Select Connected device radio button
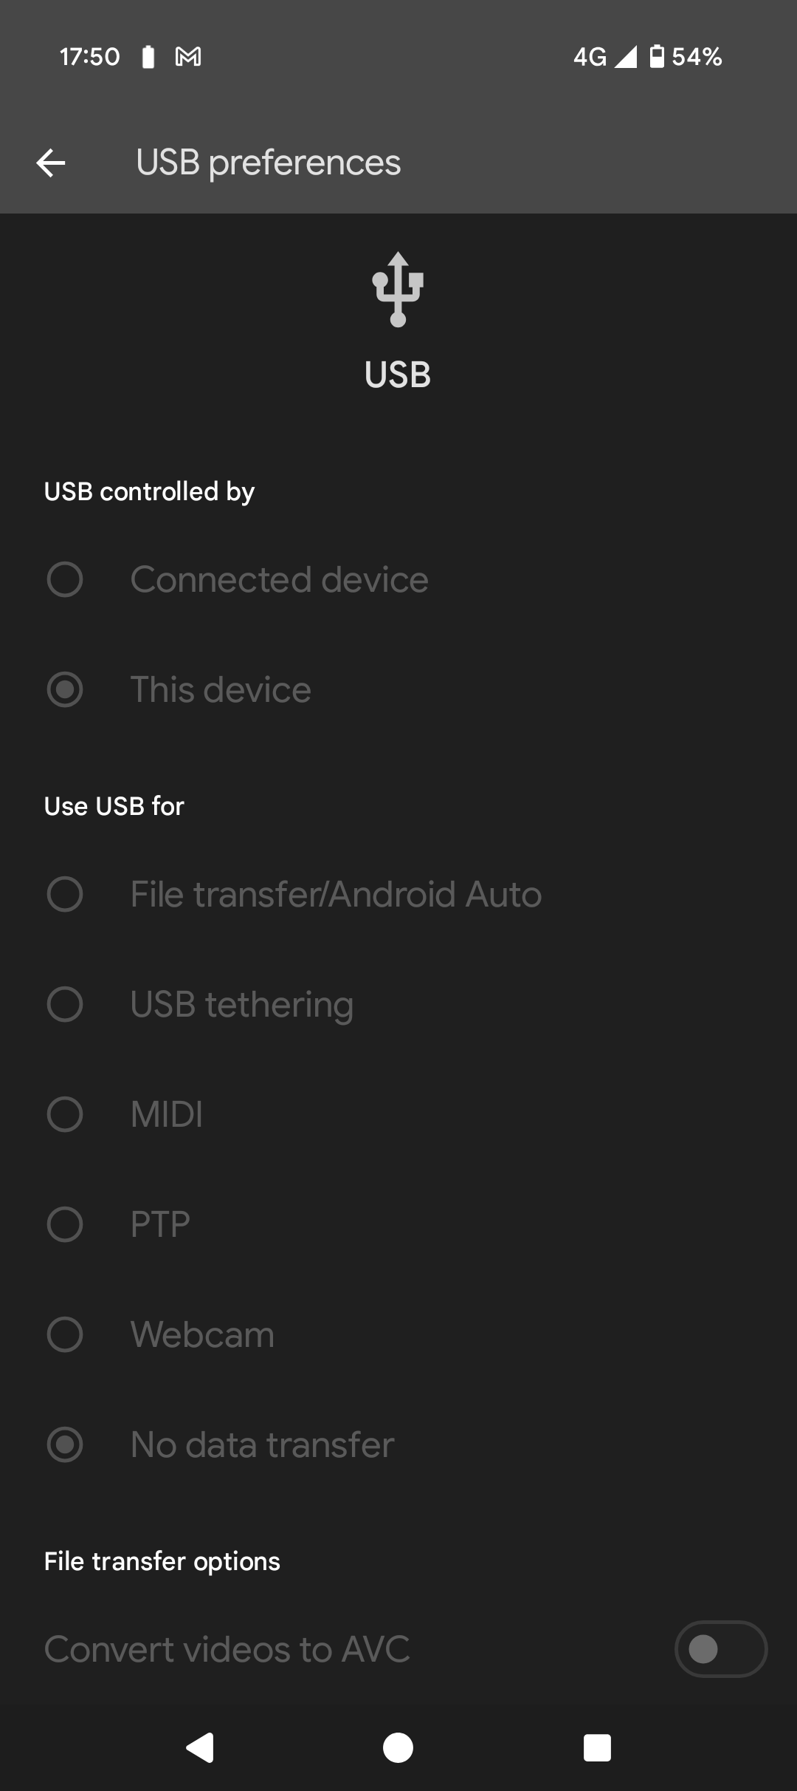The width and height of the screenshot is (797, 1791). [x=65, y=579]
